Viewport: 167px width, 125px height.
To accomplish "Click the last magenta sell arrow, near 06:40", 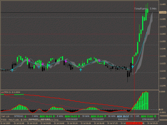I will (x=99, y=61).
